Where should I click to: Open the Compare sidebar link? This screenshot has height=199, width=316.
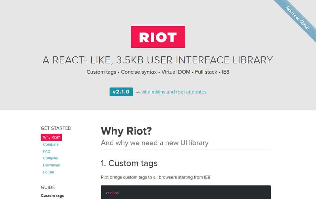pos(51,144)
